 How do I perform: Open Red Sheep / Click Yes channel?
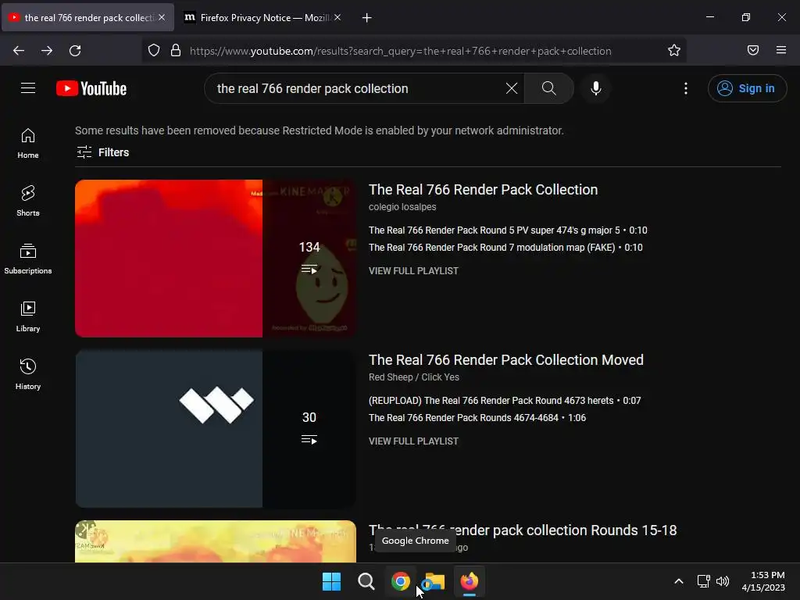414,377
